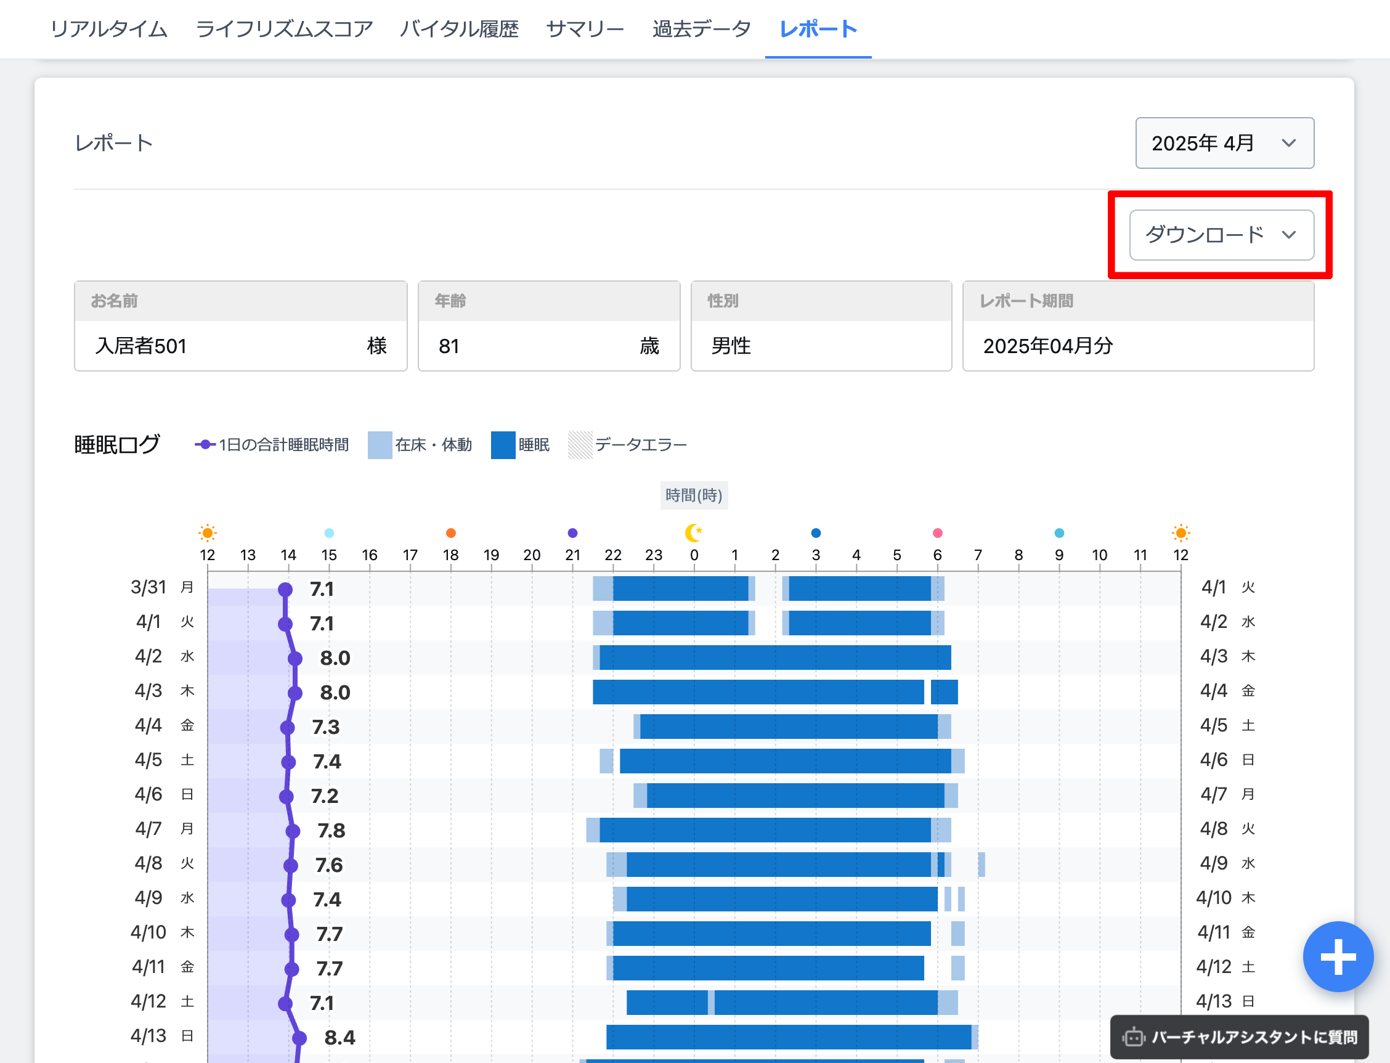Click the purple data point for 4/3
This screenshot has width=1390, height=1063.
click(295, 693)
